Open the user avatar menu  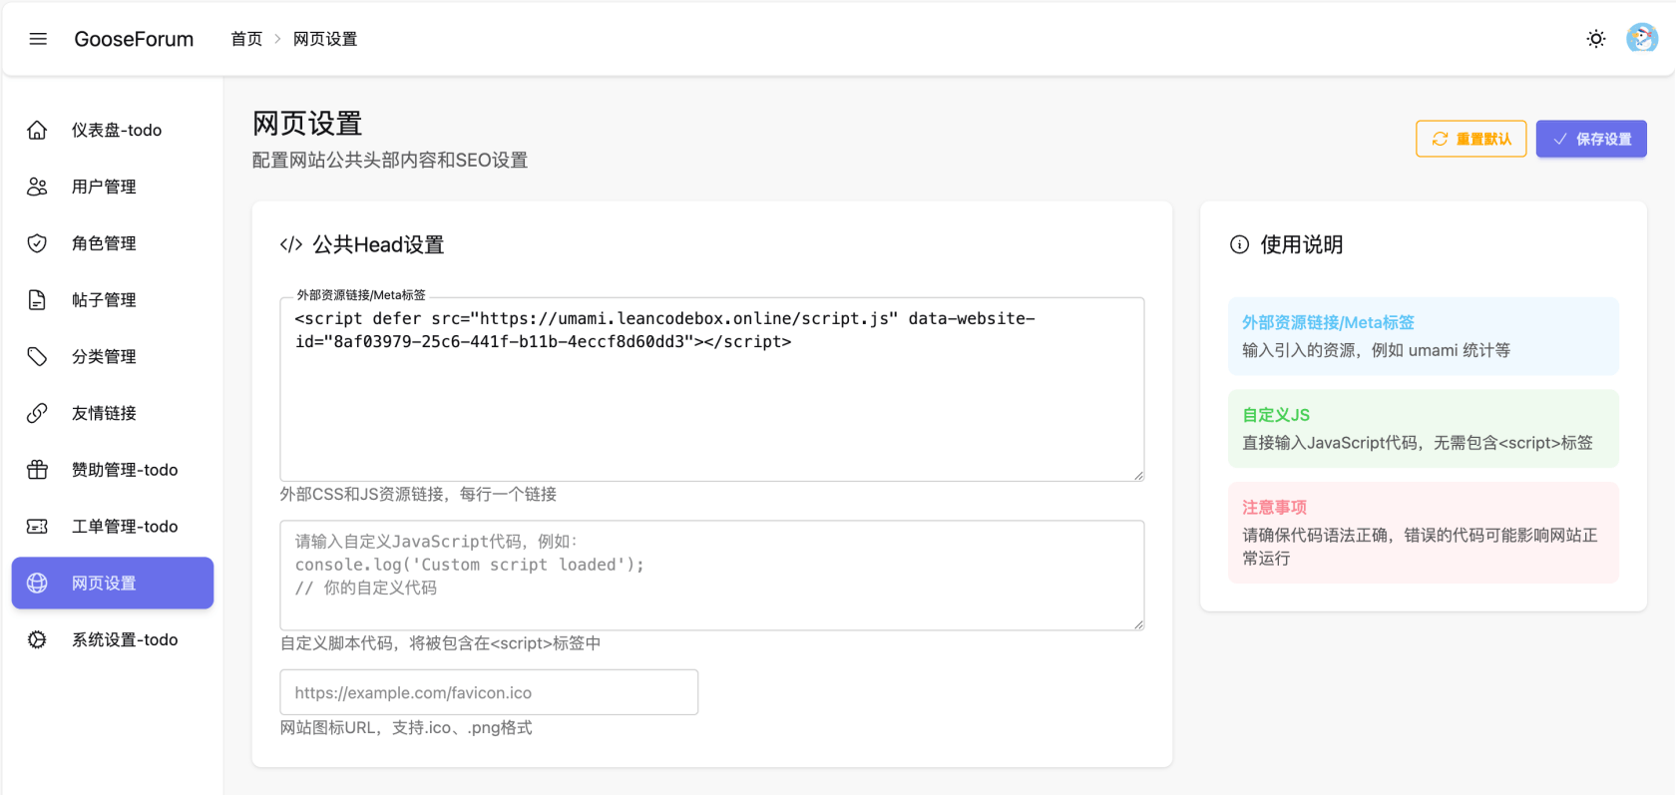(1642, 39)
